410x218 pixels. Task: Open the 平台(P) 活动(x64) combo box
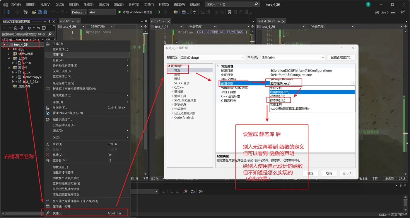click(293, 58)
